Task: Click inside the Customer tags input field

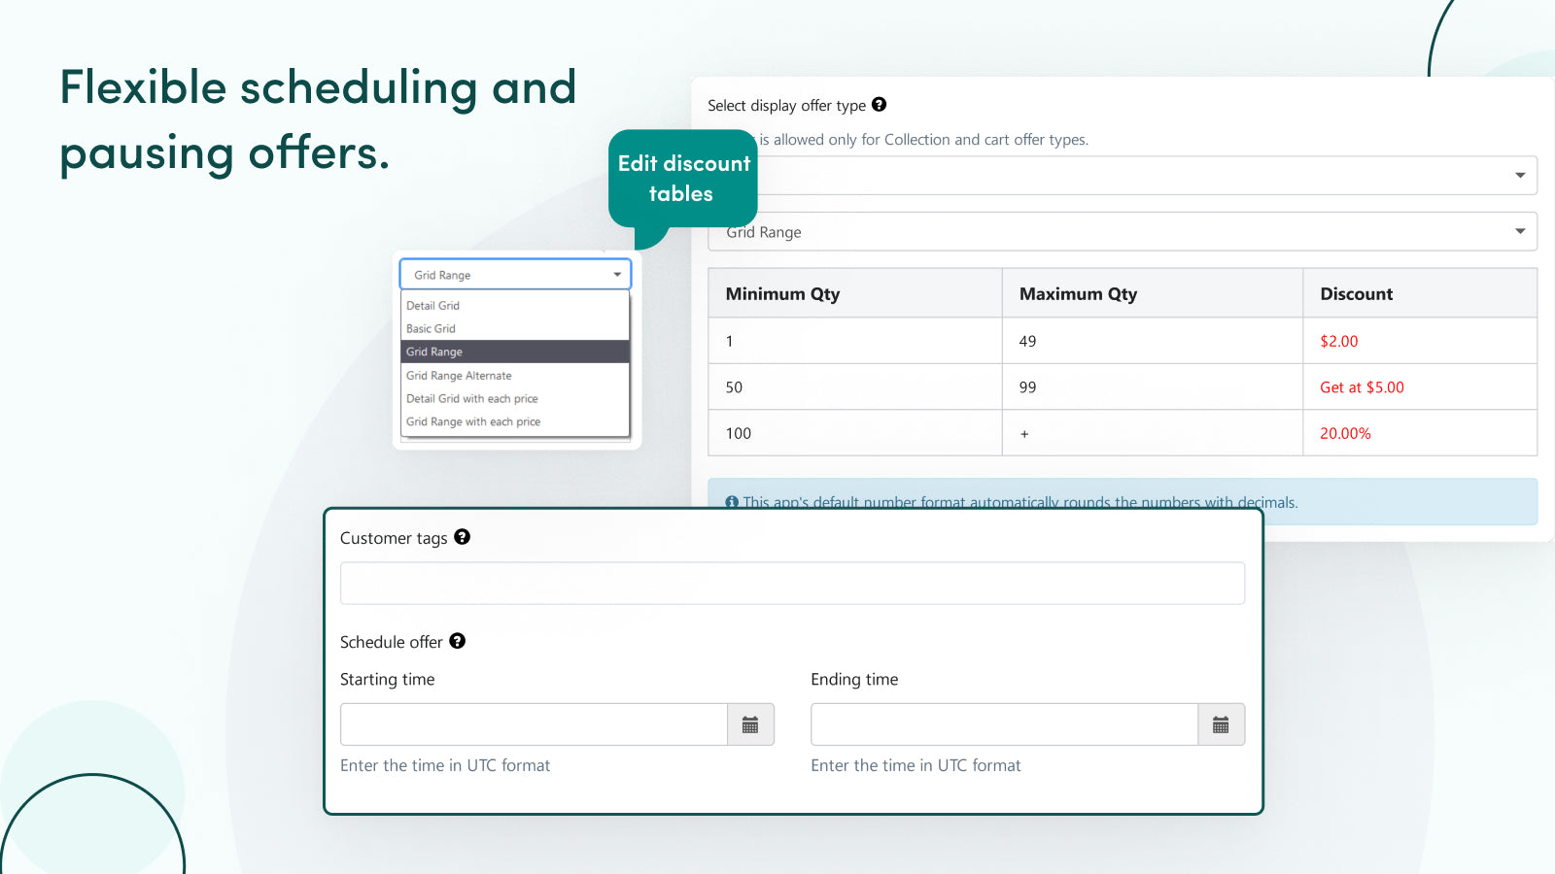Action: coord(792,583)
